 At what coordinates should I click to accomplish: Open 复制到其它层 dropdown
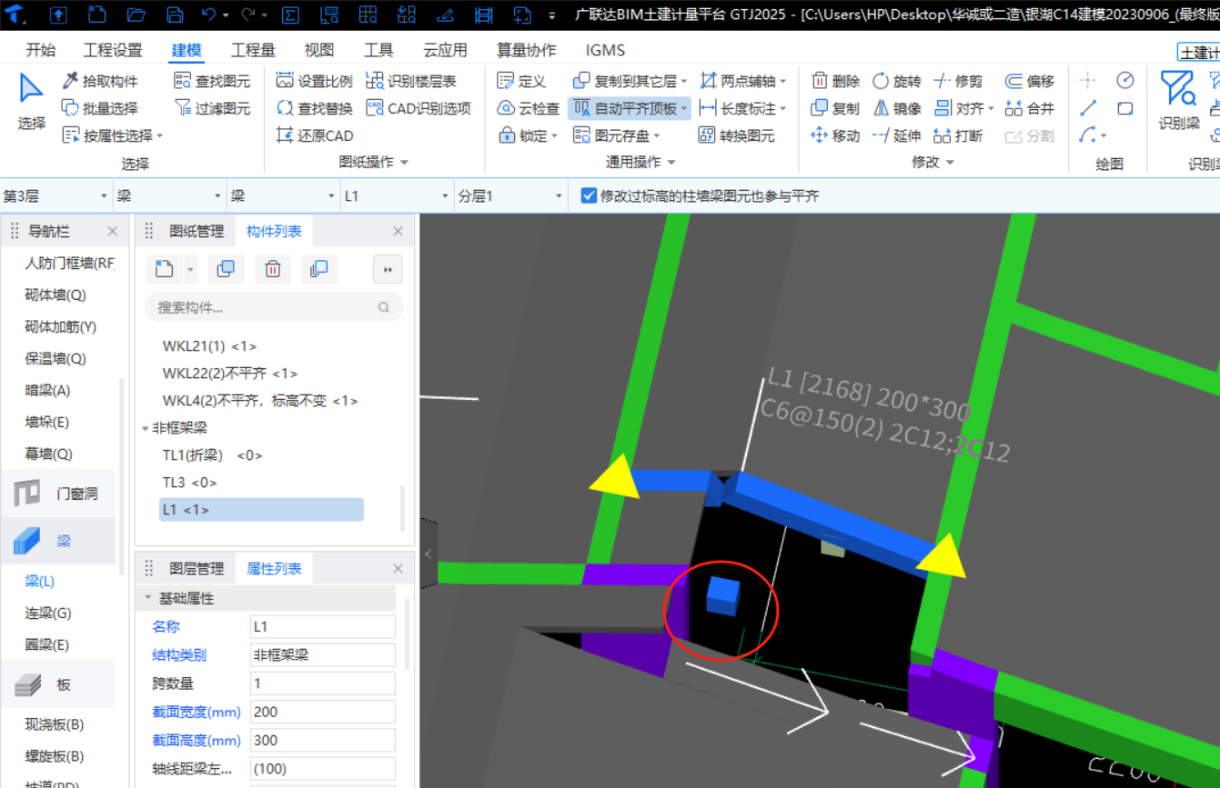[684, 82]
